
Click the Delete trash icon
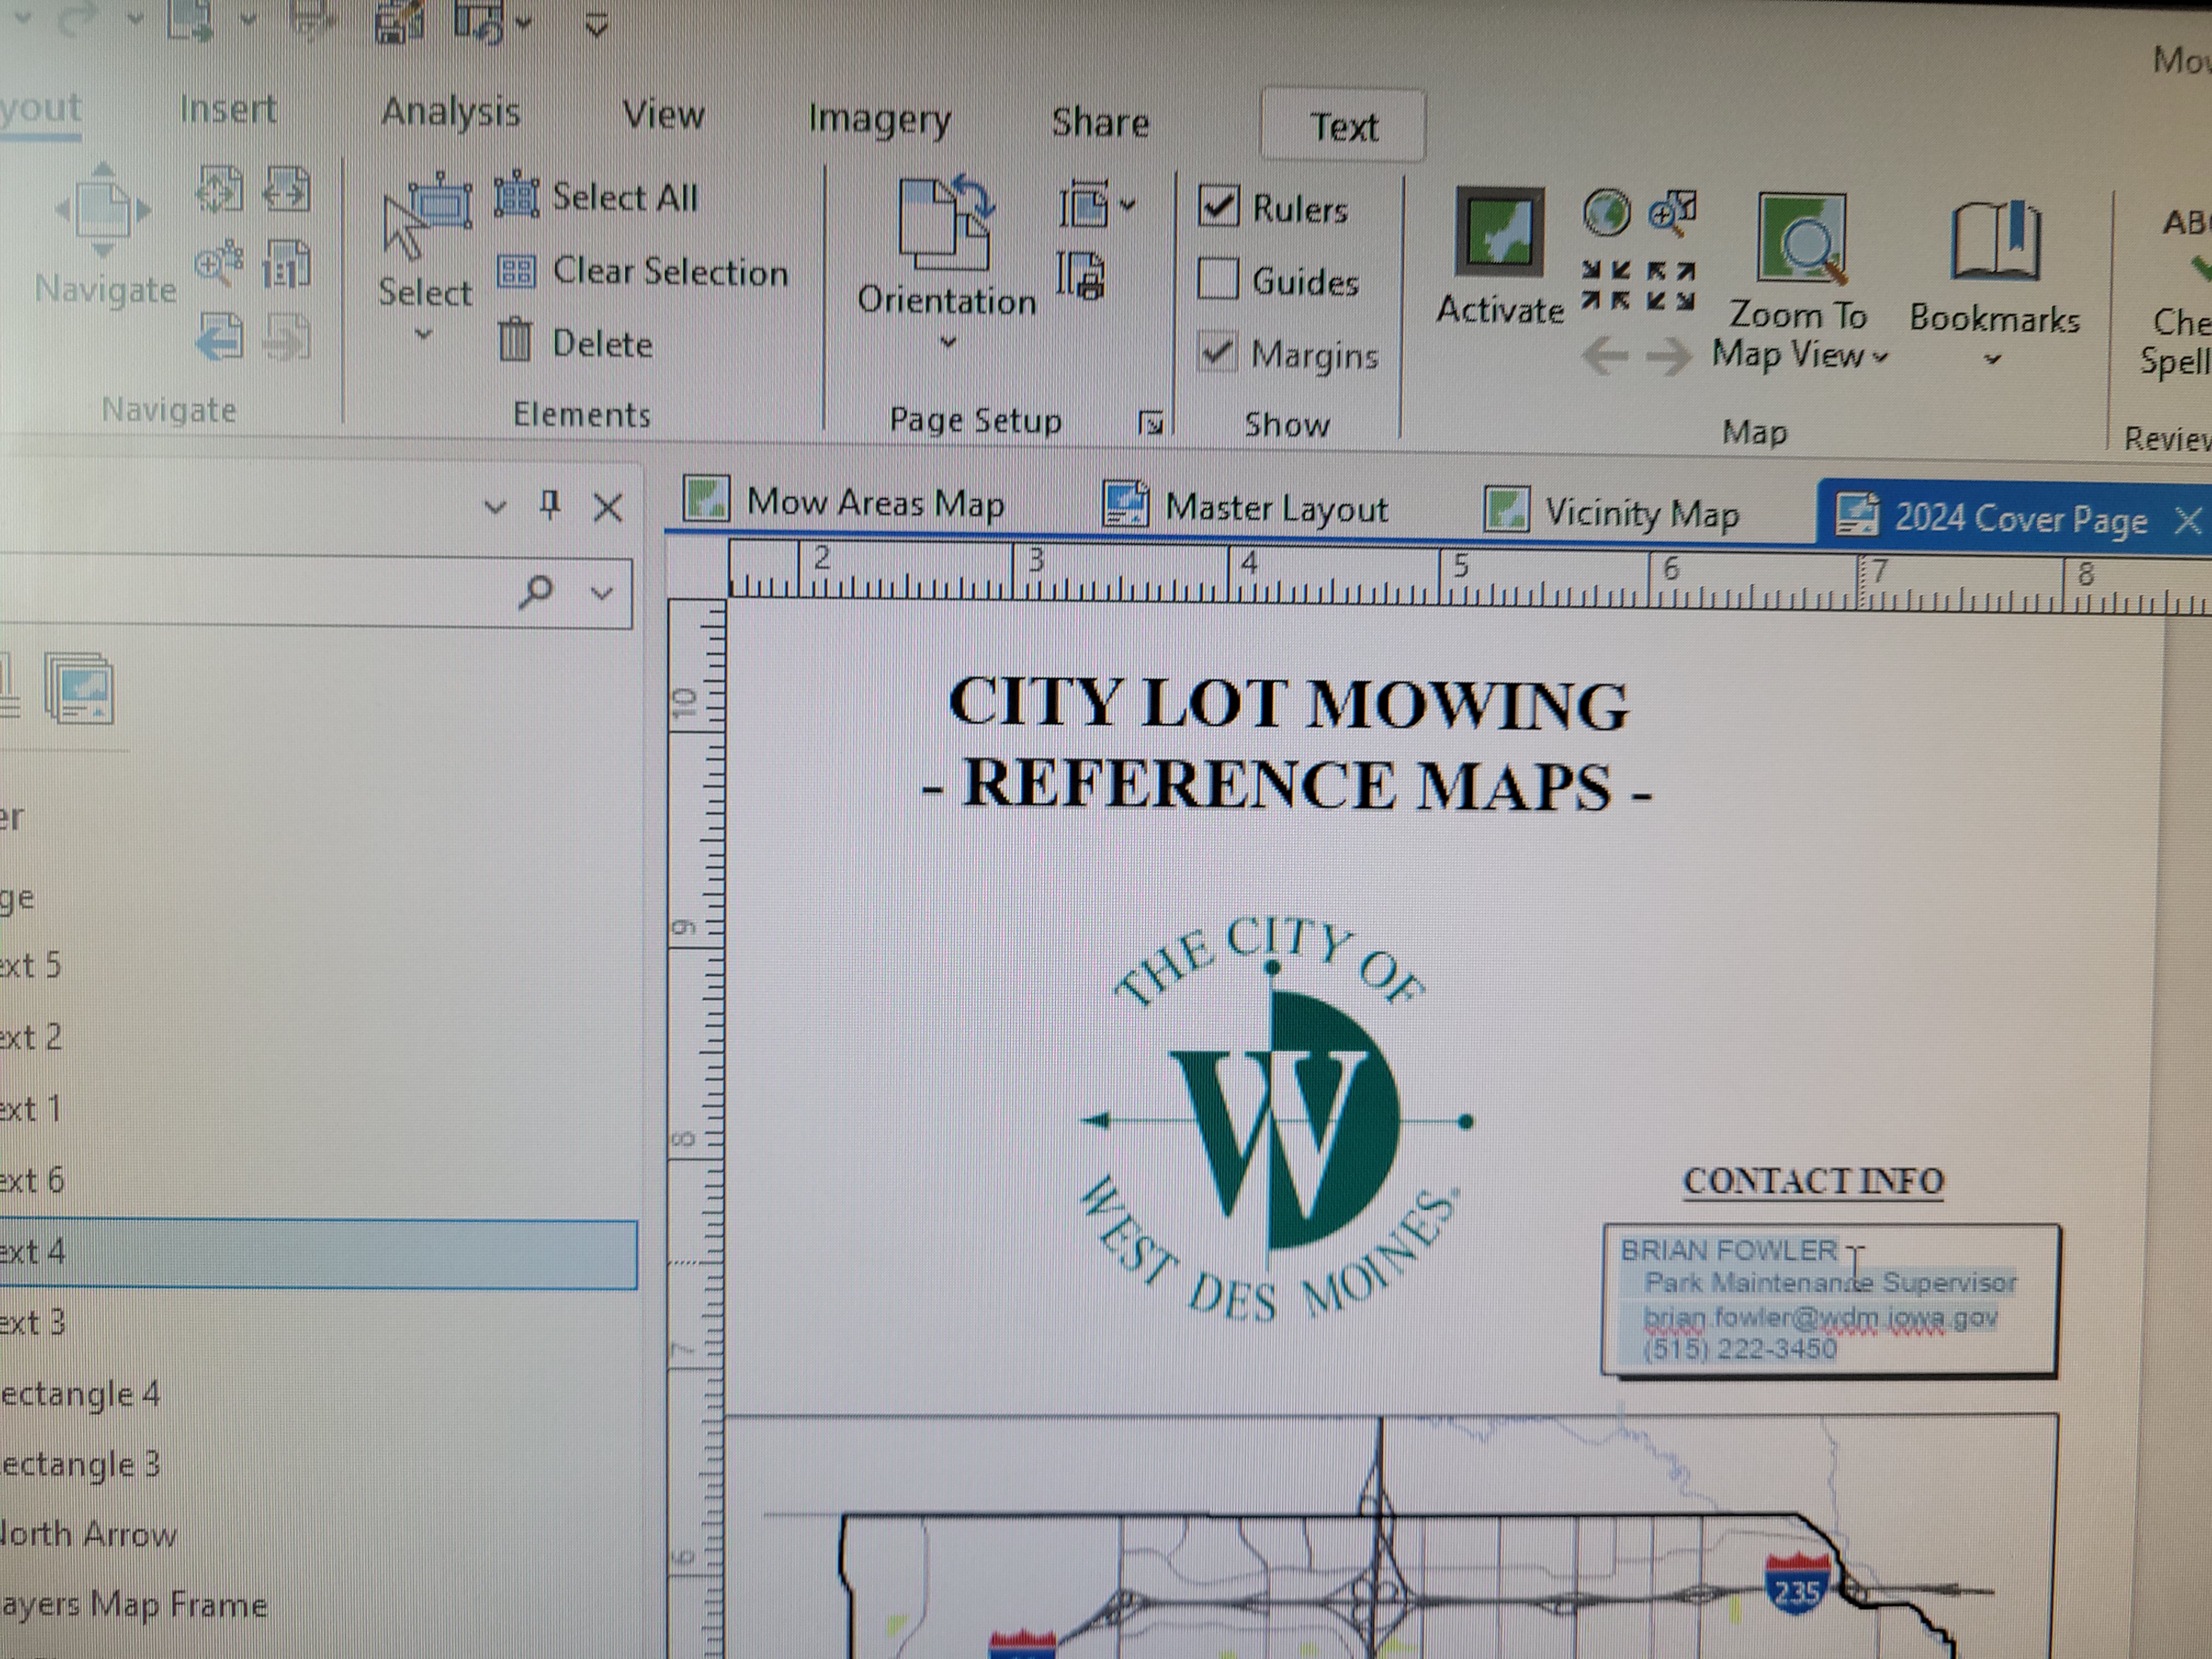click(x=515, y=341)
